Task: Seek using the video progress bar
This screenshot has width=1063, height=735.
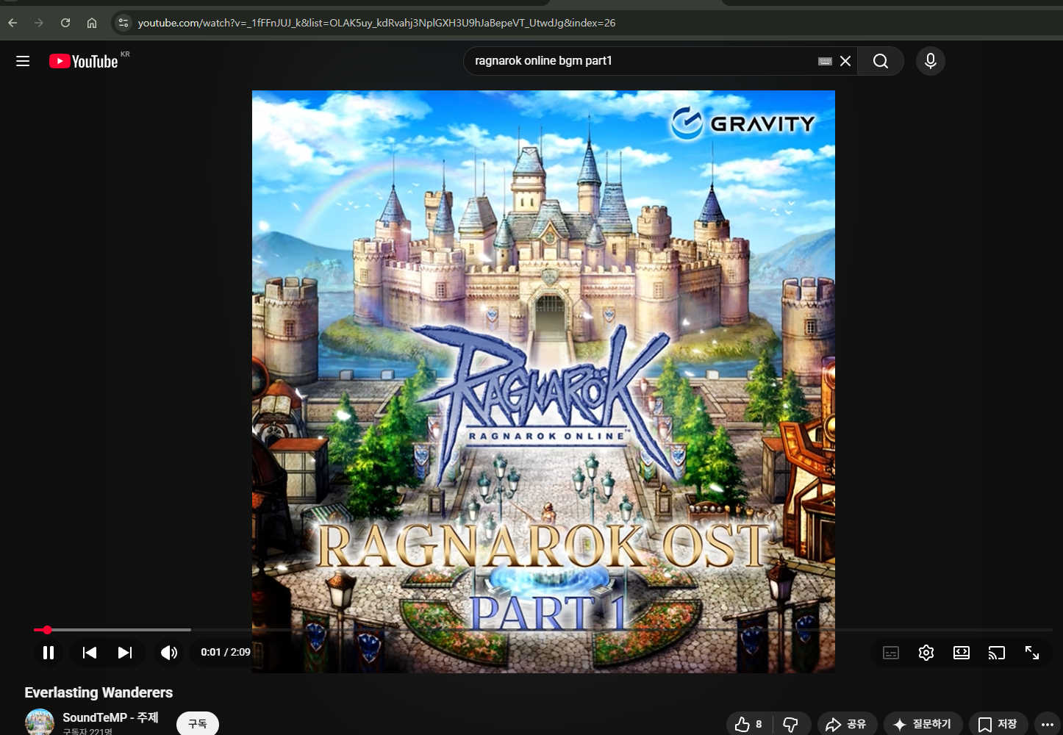Action: 515,630
